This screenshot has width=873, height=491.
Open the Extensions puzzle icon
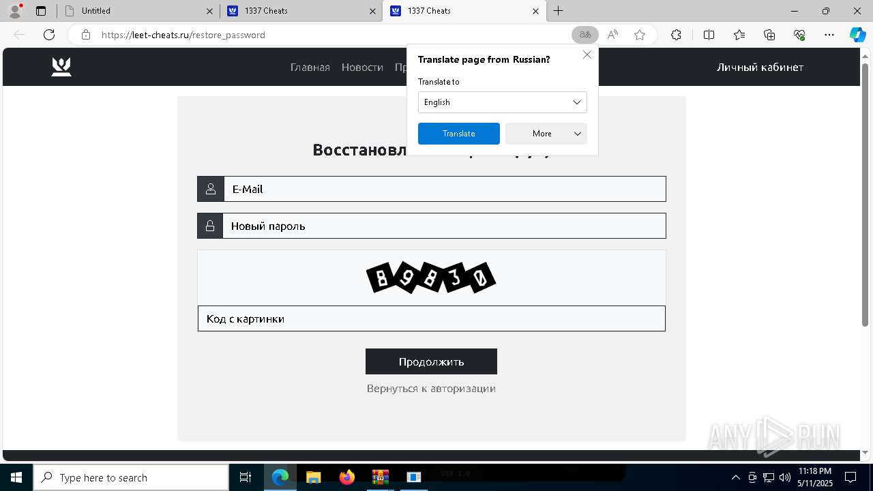pos(676,35)
